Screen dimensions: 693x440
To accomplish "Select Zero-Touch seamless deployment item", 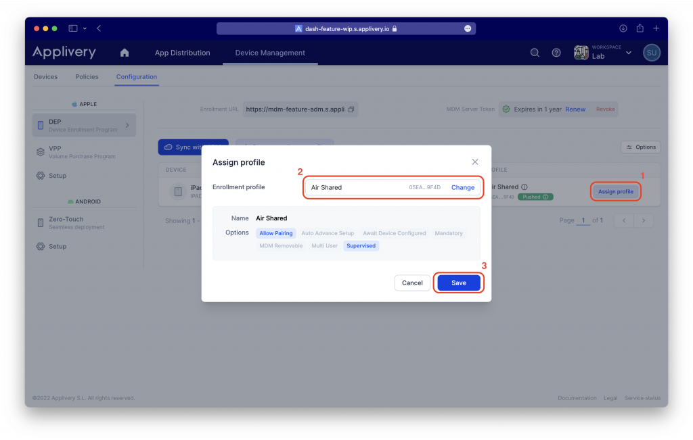I will click(x=84, y=223).
